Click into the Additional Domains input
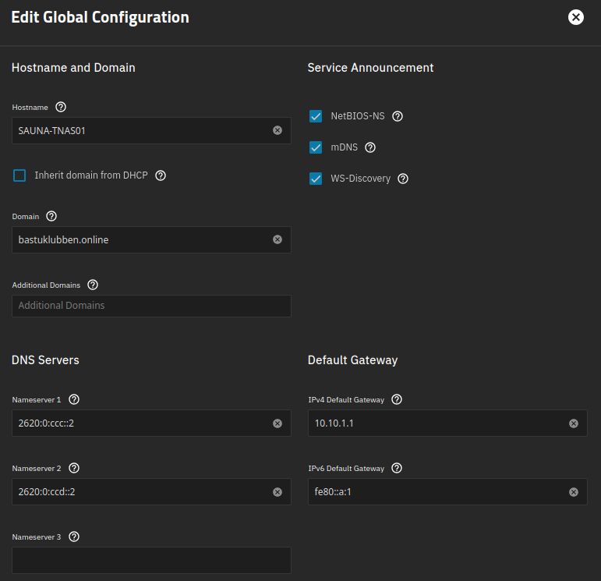 tap(151, 306)
